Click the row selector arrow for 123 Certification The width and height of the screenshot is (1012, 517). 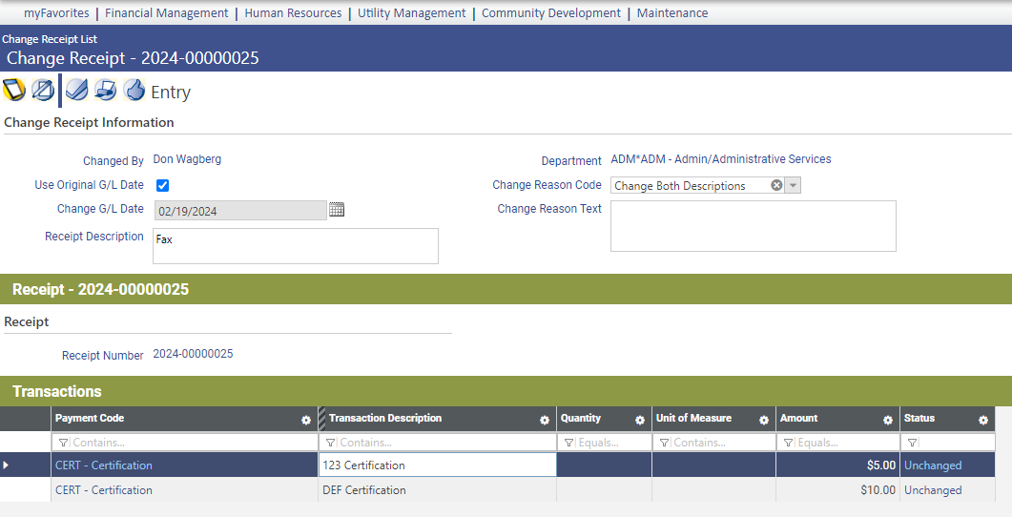point(6,465)
